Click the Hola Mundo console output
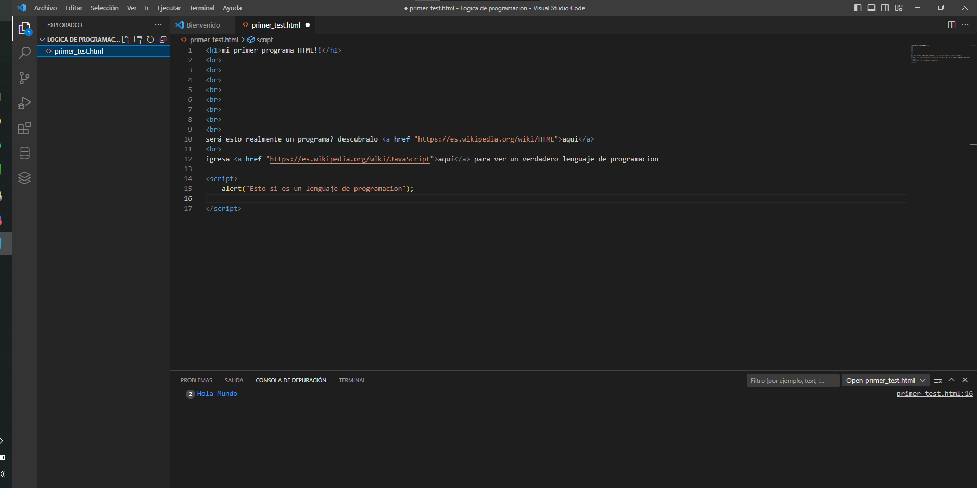 pos(217,394)
